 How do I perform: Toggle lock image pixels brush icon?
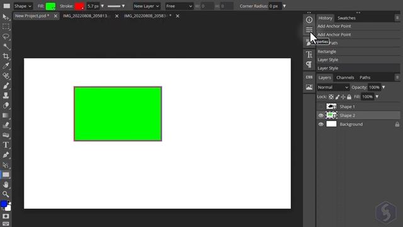pyautogui.click(x=338, y=97)
